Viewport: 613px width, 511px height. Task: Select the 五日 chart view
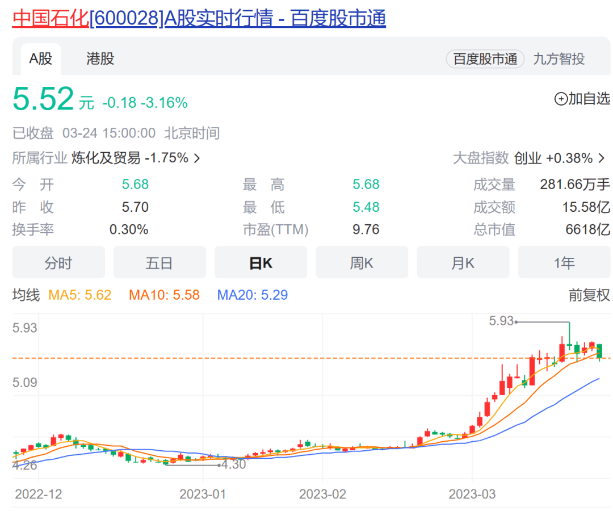point(159,262)
